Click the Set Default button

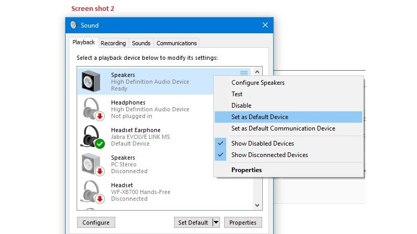193,223
